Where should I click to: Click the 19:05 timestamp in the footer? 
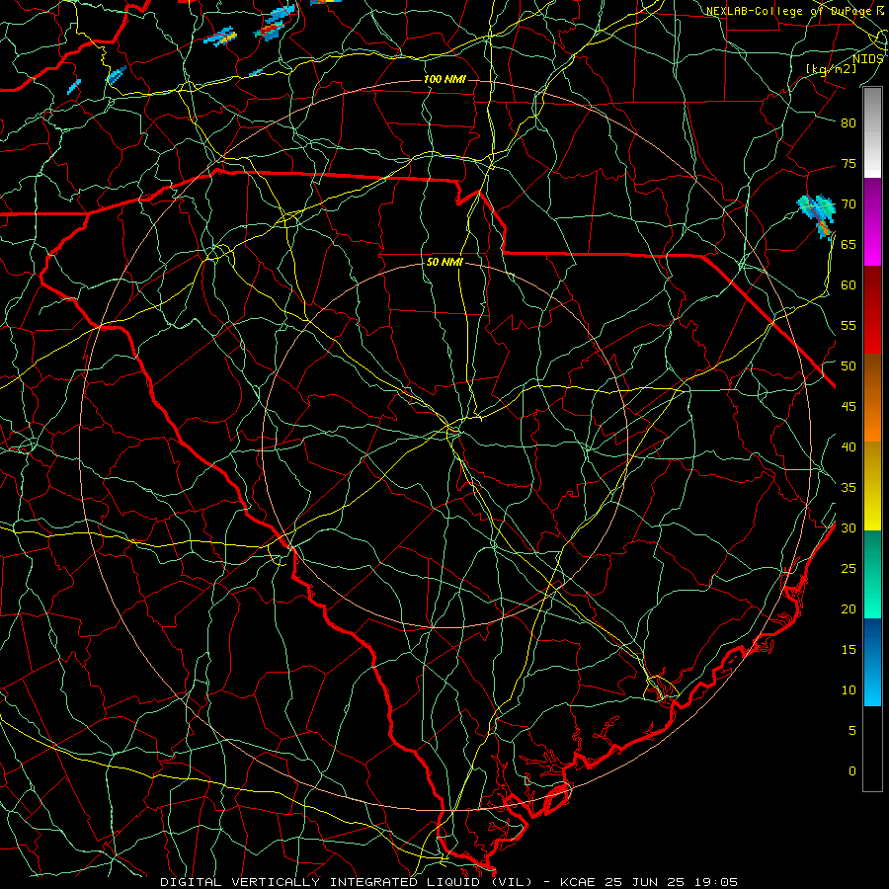(x=718, y=882)
